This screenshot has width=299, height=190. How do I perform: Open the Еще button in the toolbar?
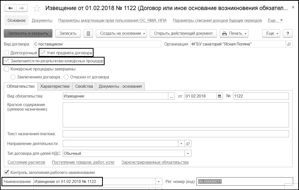[271, 33]
